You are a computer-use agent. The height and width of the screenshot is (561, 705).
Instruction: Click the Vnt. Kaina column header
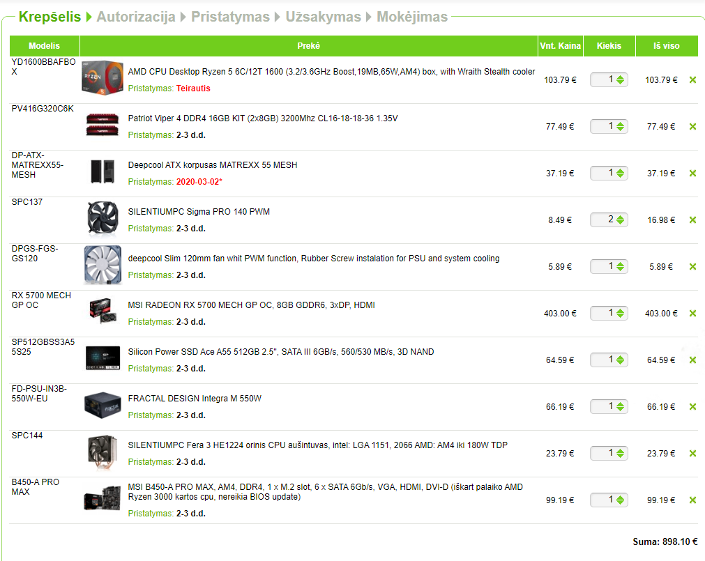click(560, 46)
